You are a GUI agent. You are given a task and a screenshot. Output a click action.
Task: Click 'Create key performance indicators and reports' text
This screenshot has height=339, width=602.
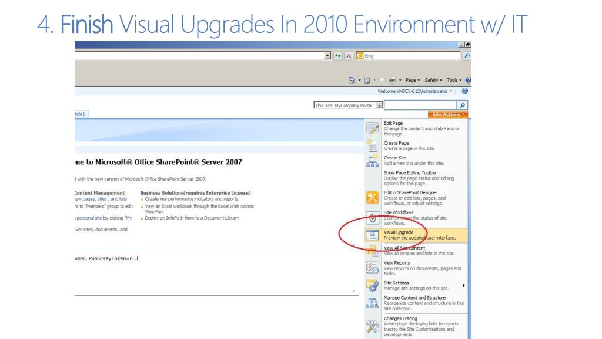pyautogui.click(x=191, y=199)
